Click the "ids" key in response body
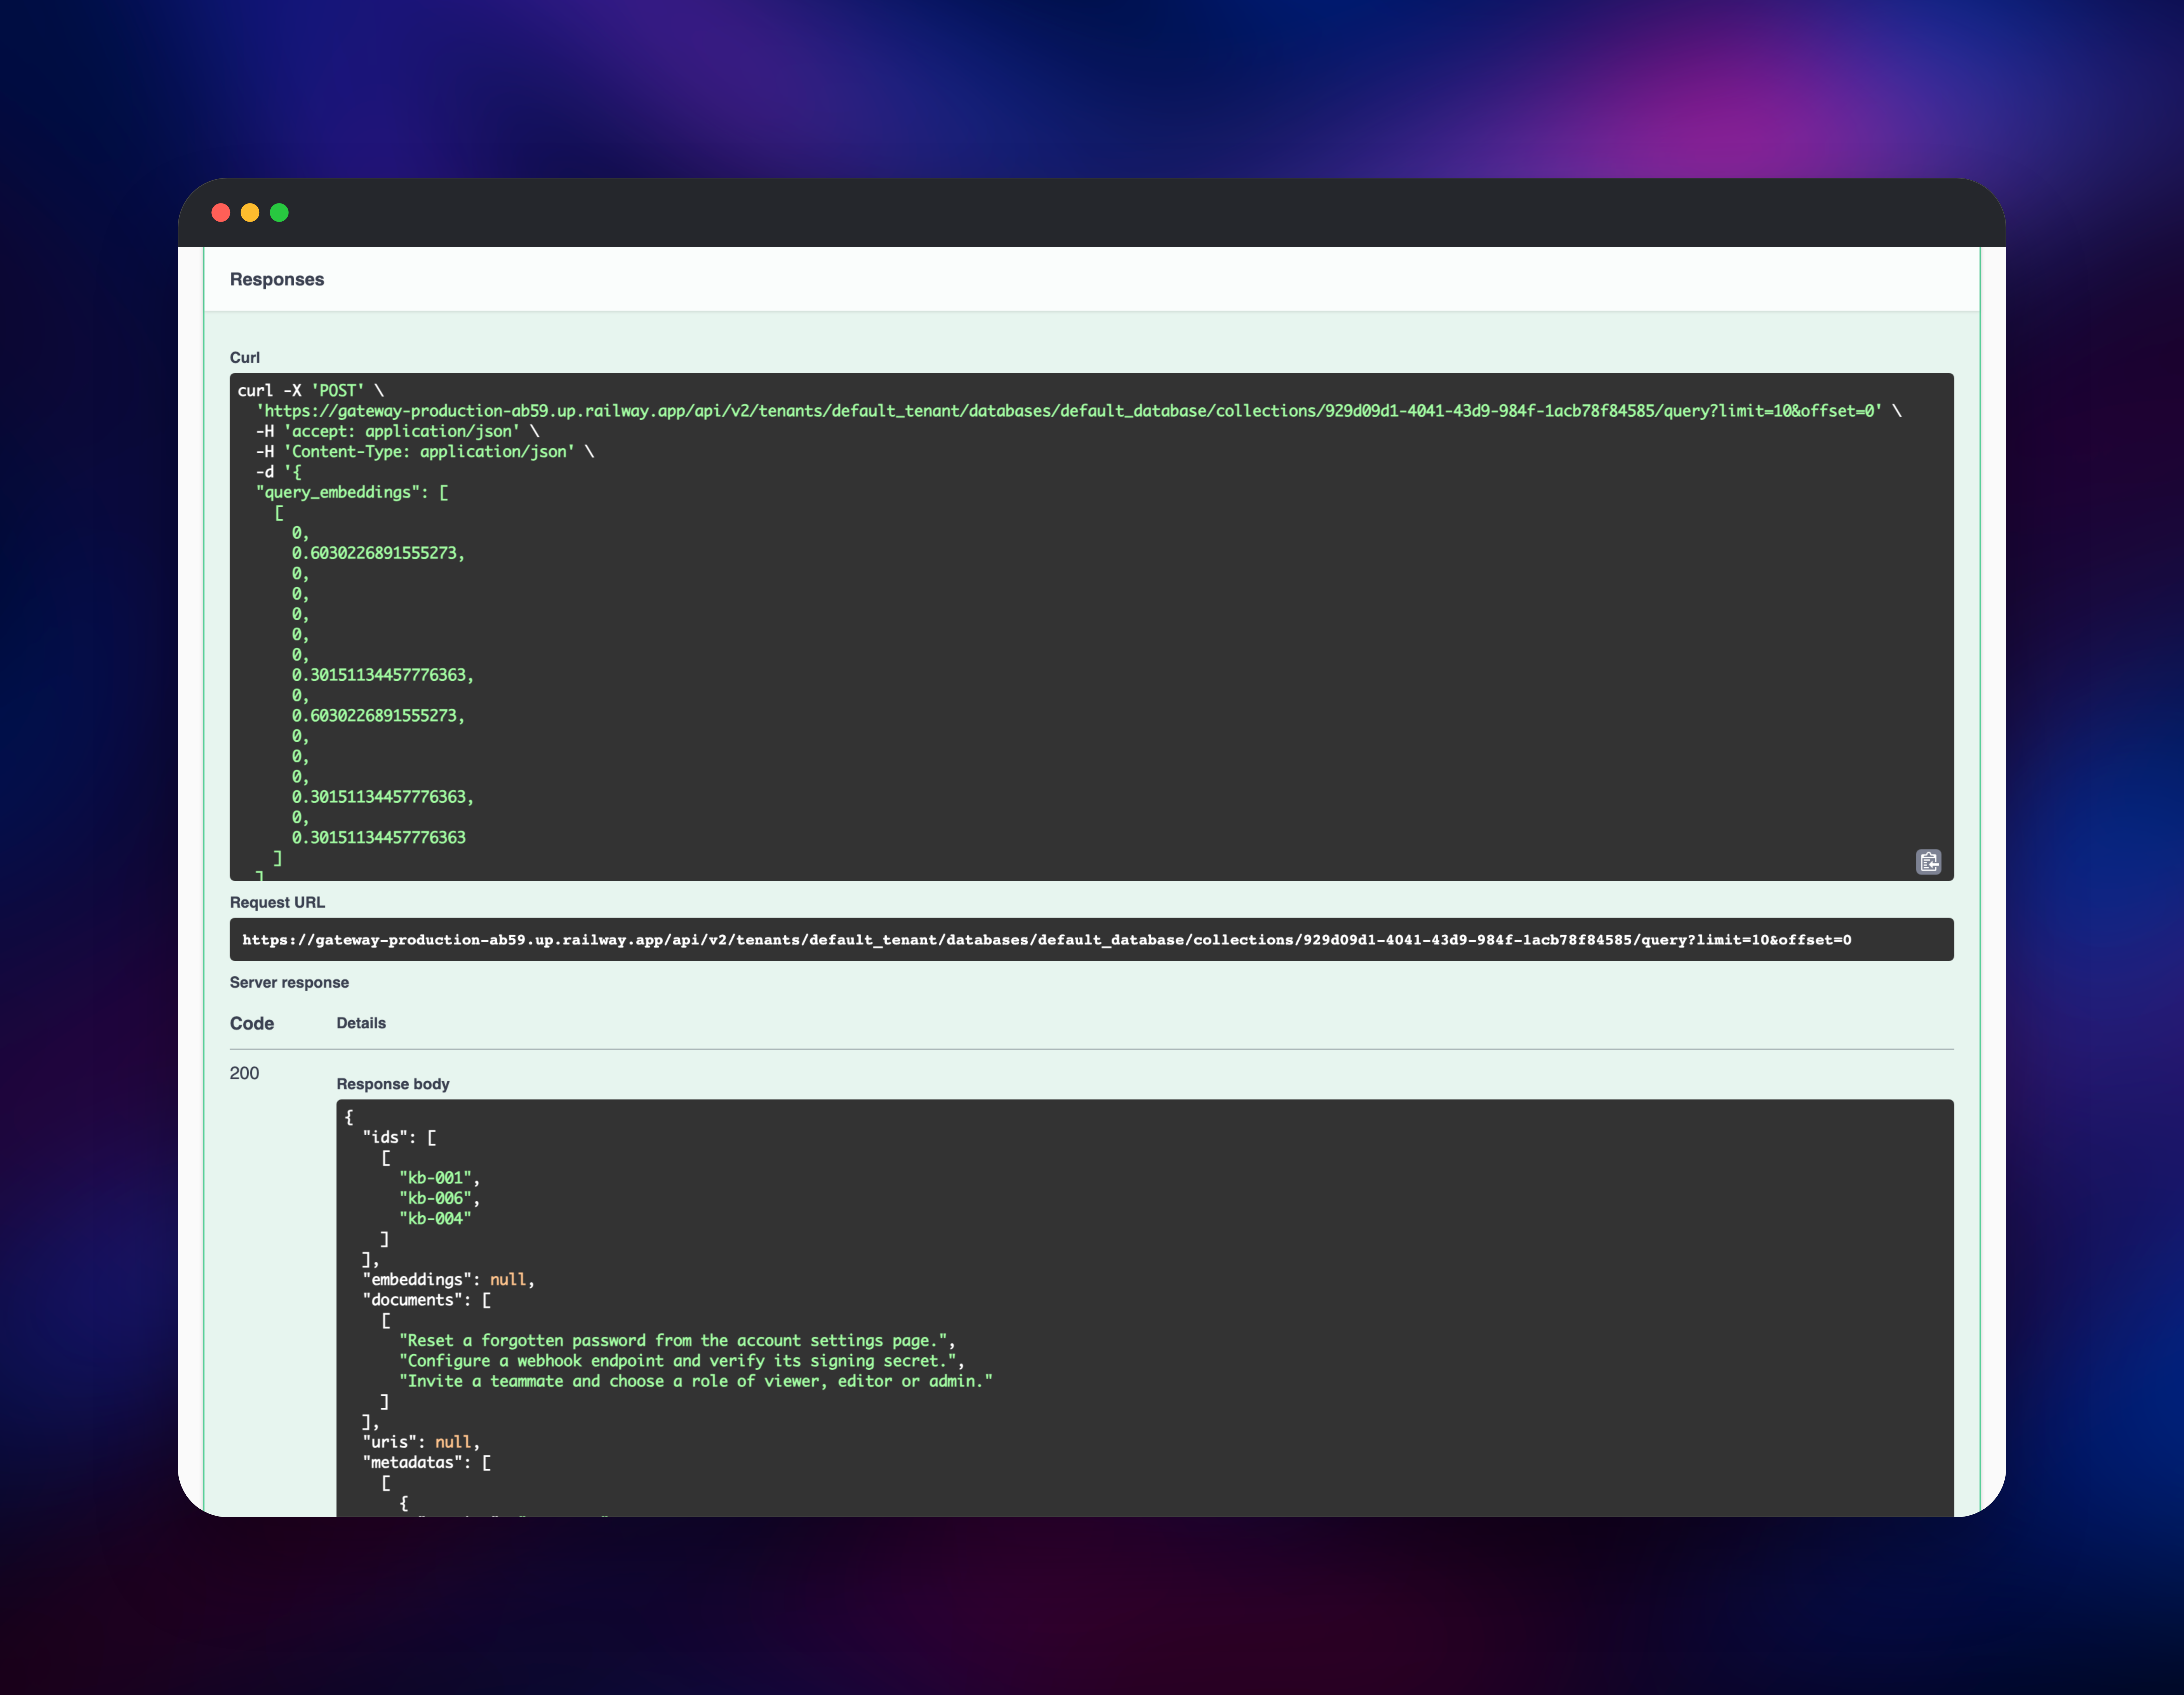The height and width of the screenshot is (1695, 2184). [385, 1138]
